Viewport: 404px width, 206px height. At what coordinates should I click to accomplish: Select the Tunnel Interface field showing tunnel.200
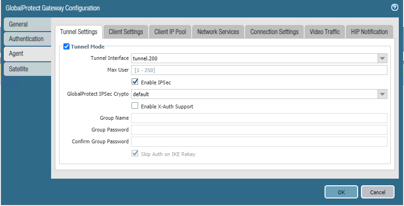click(x=255, y=58)
